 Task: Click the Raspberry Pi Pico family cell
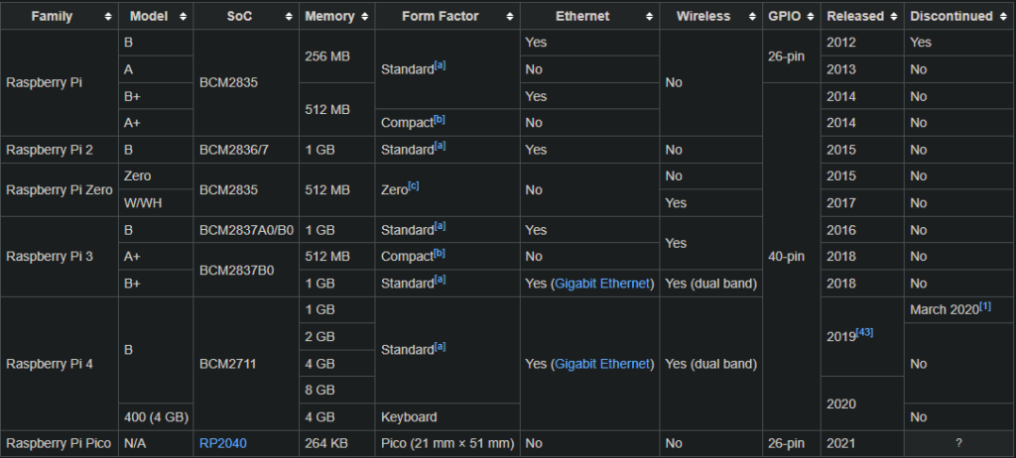[x=60, y=443]
